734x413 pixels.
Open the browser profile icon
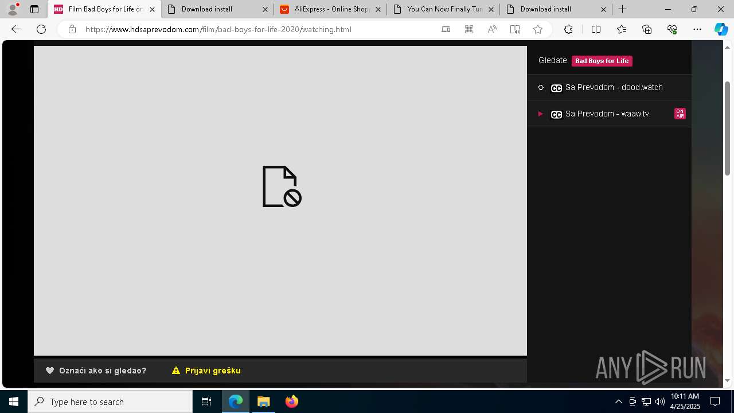(x=13, y=9)
